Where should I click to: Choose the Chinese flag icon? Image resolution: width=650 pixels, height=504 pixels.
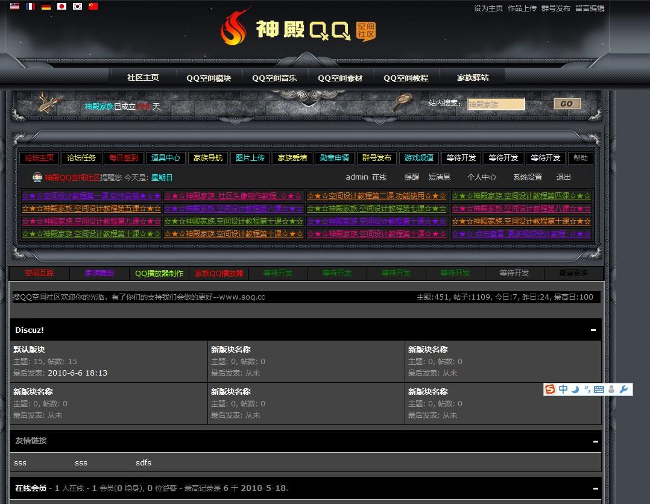pos(93,7)
